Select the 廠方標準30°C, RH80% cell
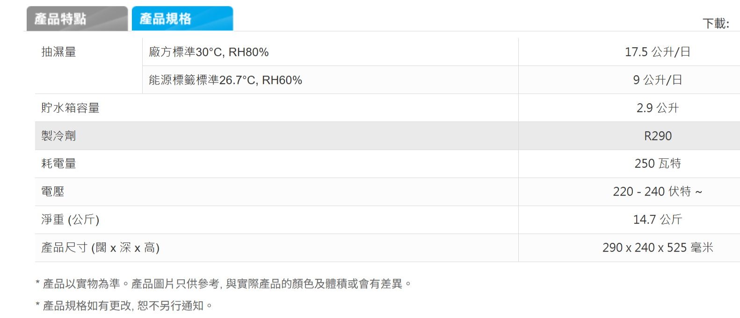This screenshot has height=318, width=740. tap(209, 52)
